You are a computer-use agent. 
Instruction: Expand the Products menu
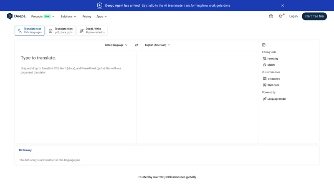pos(43,17)
